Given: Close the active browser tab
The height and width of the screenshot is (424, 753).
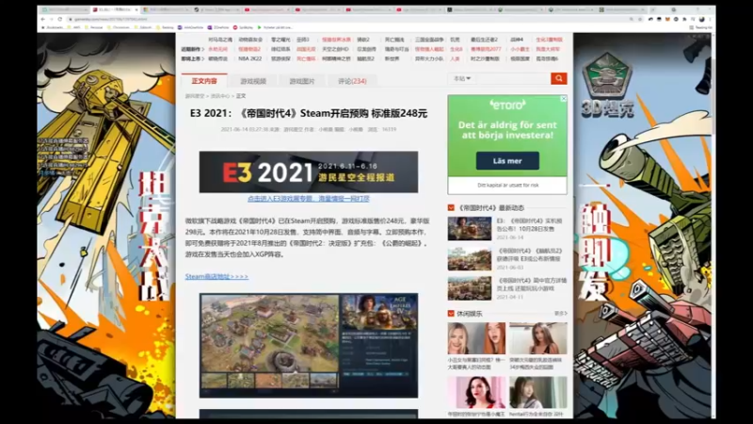Looking at the screenshot, I should pos(136,9).
